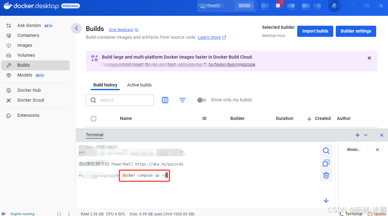Click the Update notification icon
The image size is (388, 216).
click(370, 214)
